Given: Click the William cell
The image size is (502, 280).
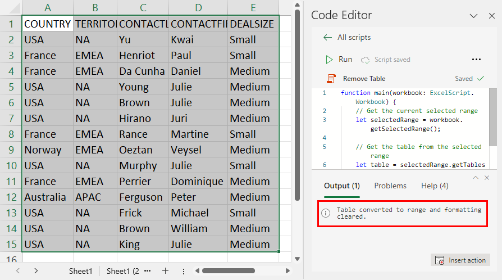Looking at the screenshot, I should click(x=198, y=228).
